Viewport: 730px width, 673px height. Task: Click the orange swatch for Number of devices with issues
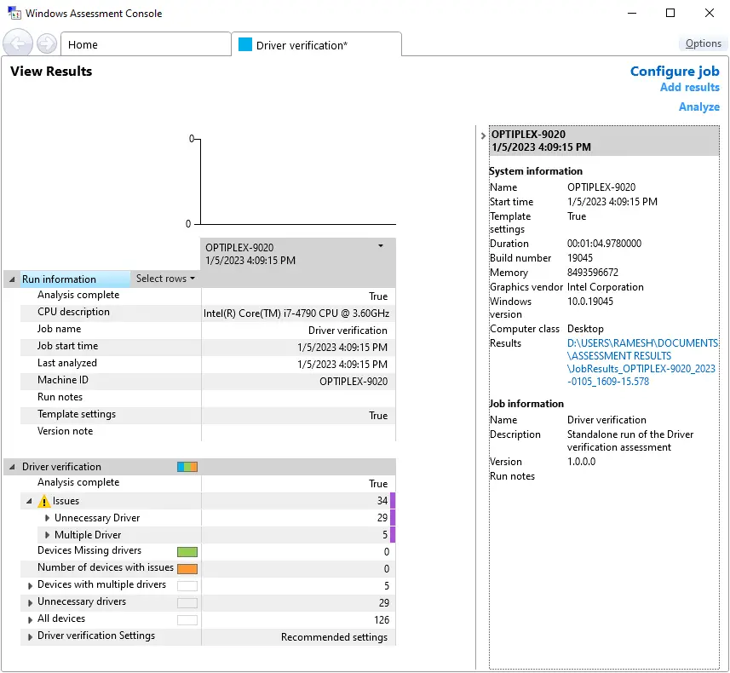click(x=187, y=569)
